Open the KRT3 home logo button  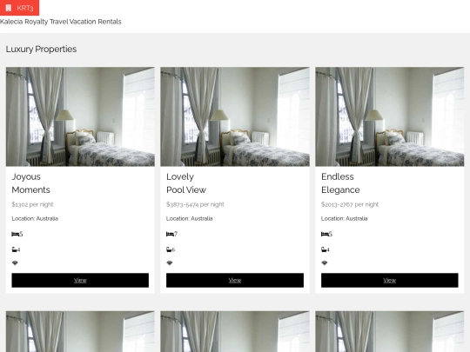click(x=19, y=8)
